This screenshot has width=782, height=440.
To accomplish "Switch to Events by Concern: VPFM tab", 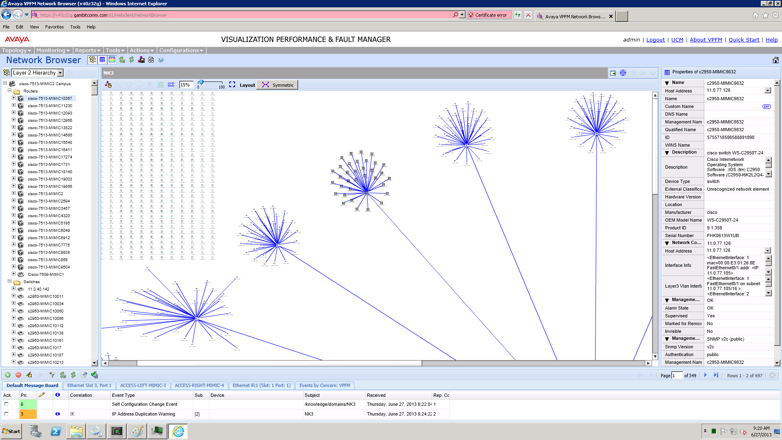I will [325, 385].
